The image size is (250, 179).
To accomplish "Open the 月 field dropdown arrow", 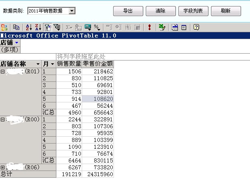I will click(52, 64).
